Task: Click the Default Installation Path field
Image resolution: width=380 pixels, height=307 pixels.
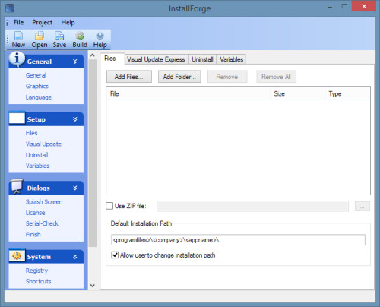Action: pos(238,240)
